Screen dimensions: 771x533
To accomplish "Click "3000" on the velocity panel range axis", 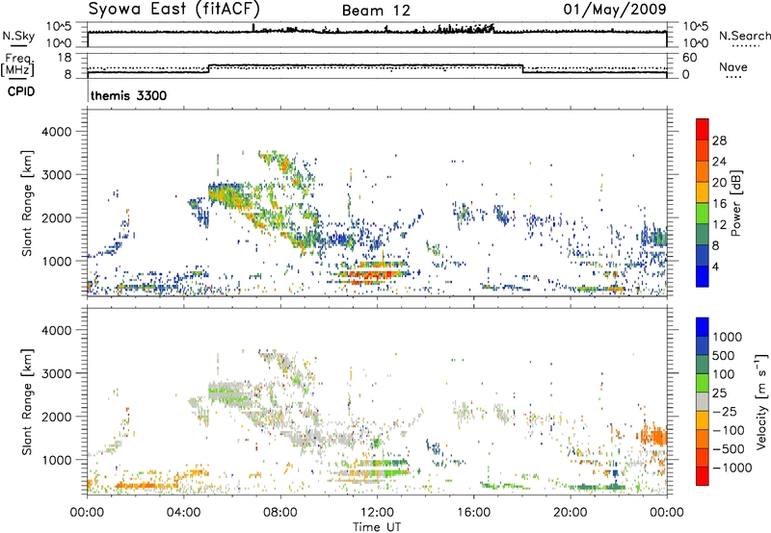I will pos(57,373).
